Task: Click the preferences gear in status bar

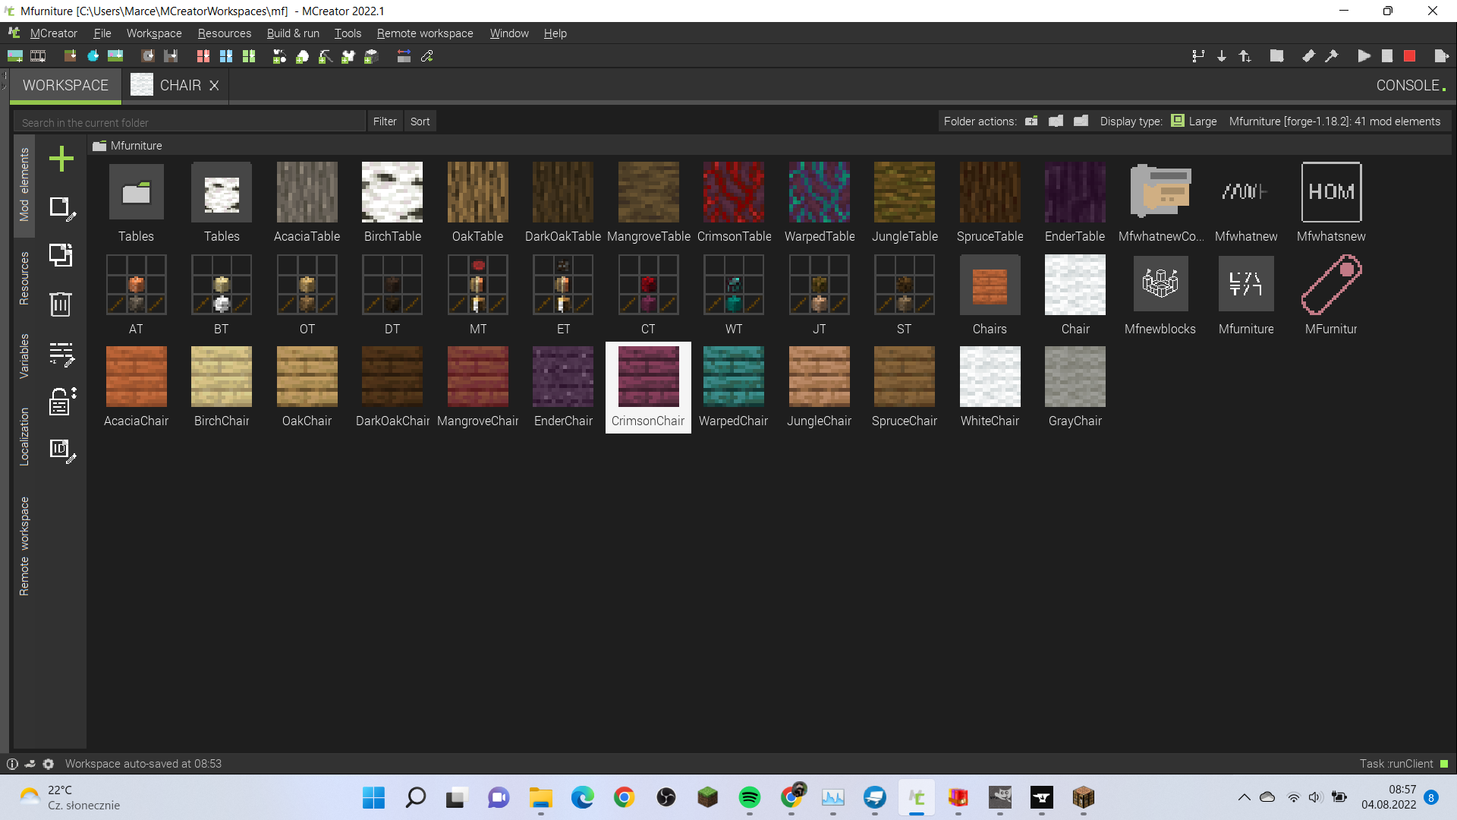Action: [x=49, y=764]
